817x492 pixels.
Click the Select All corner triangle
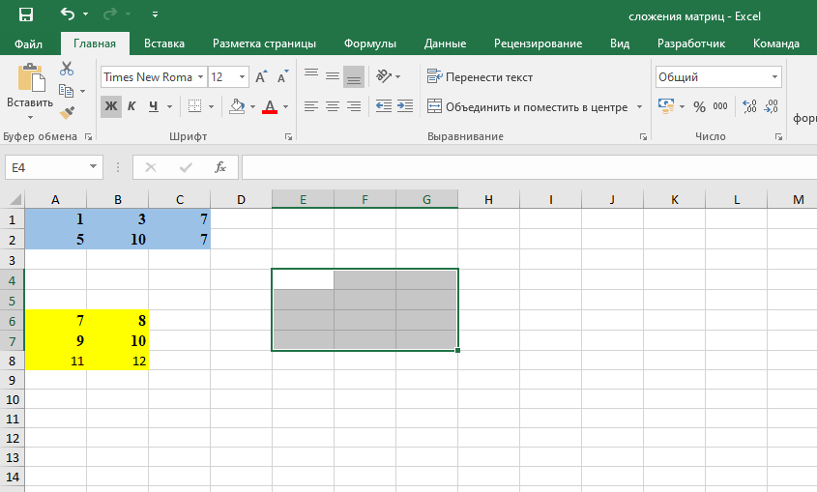tap(15, 199)
